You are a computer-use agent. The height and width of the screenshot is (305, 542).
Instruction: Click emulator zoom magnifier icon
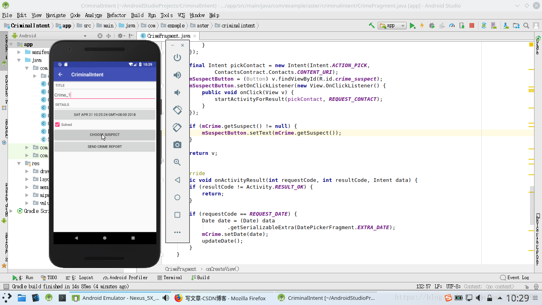pyautogui.click(x=177, y=162)
